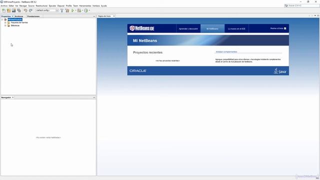Expand the Bibliotecas node

tap(5, 25)
